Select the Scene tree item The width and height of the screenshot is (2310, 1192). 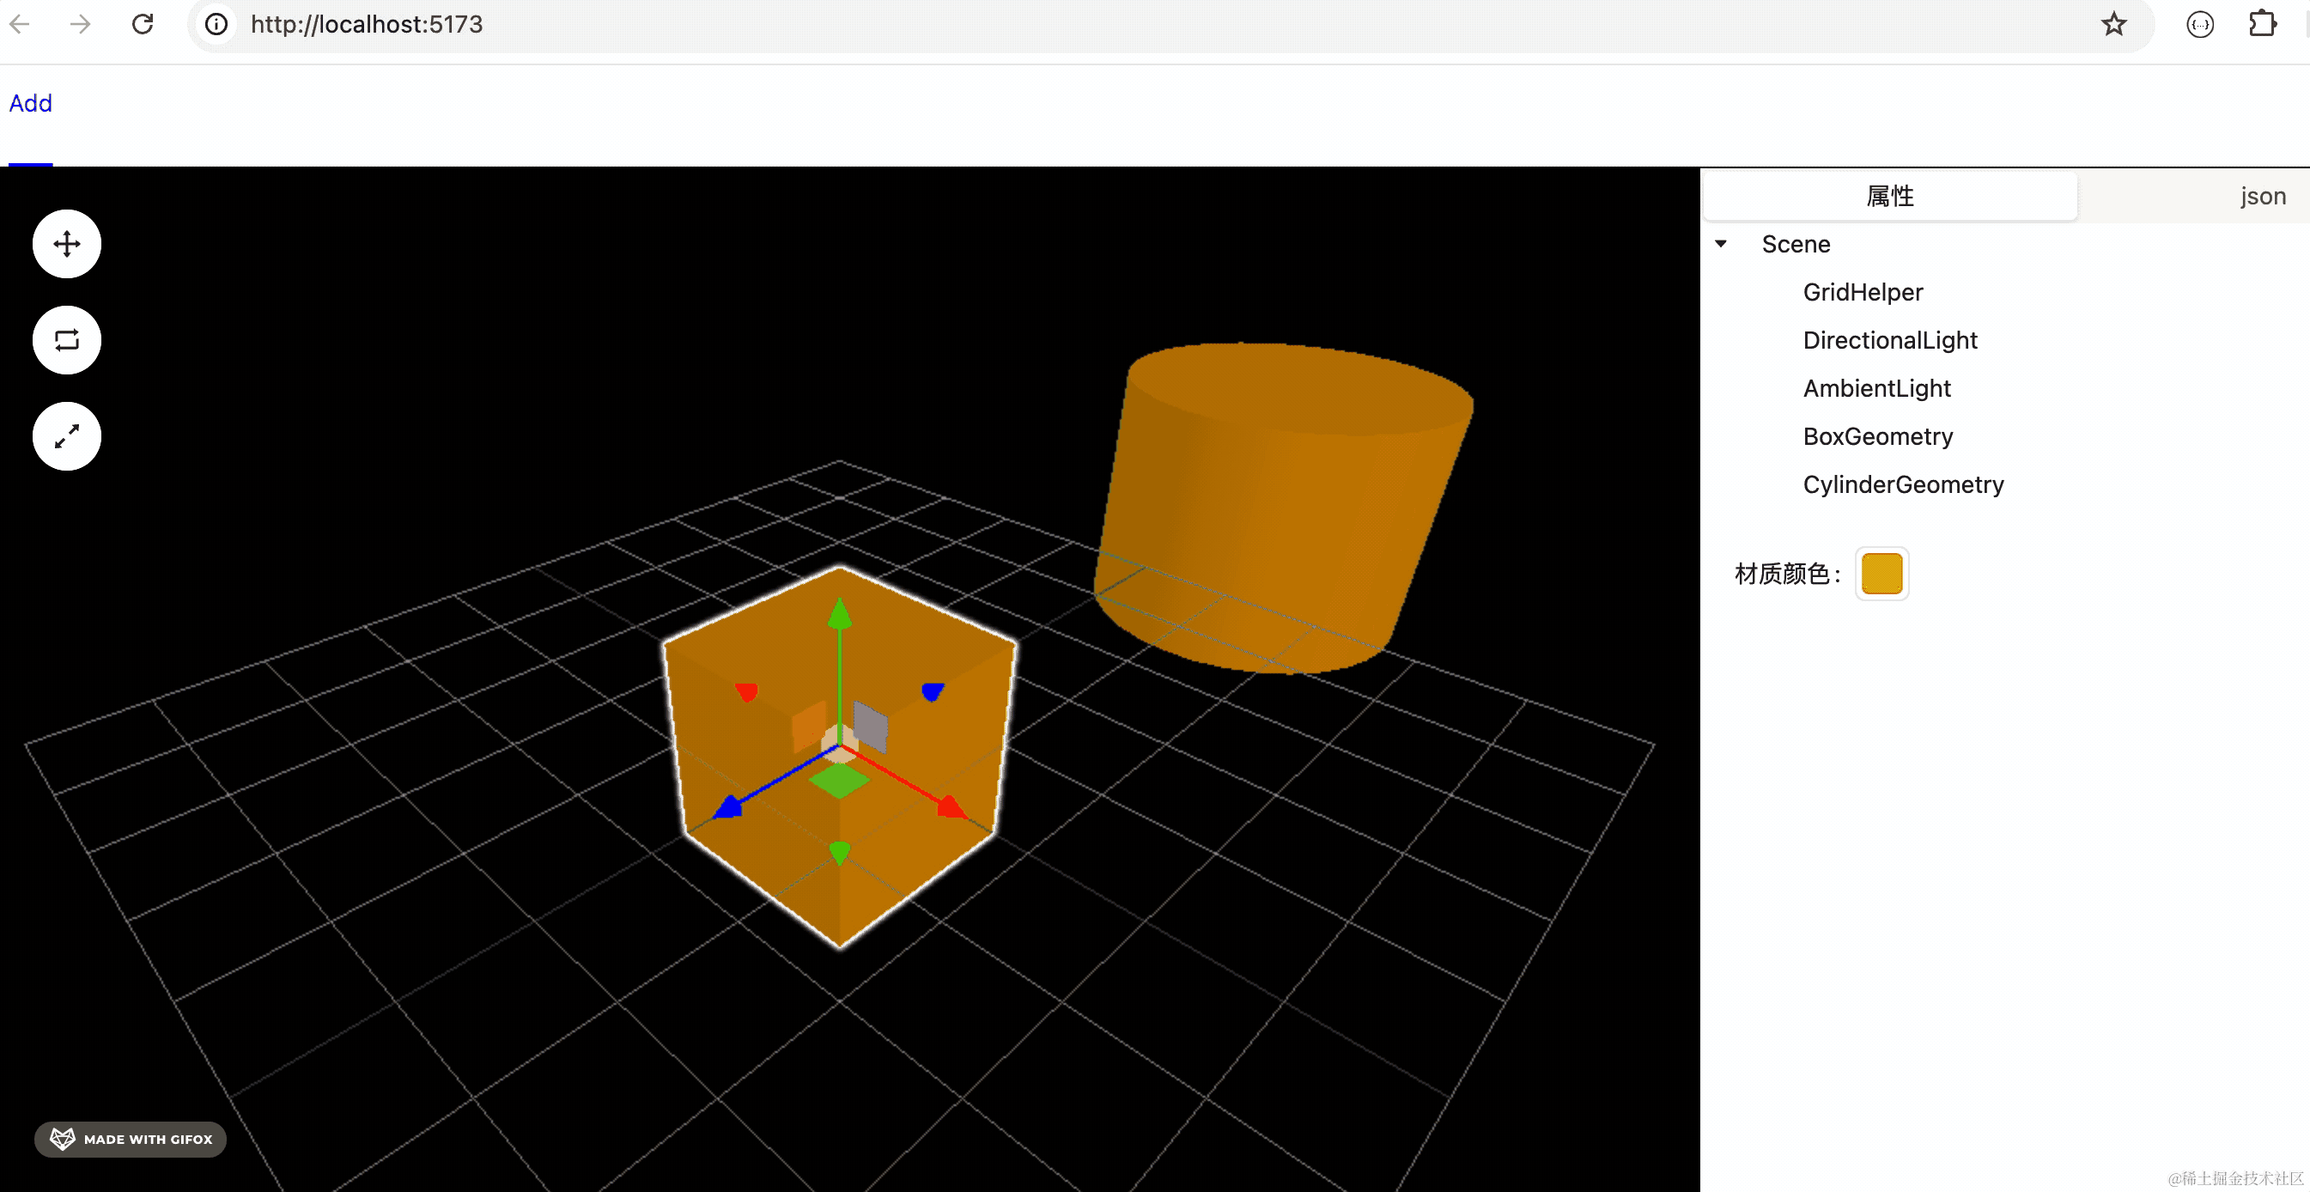(1796, 244)
